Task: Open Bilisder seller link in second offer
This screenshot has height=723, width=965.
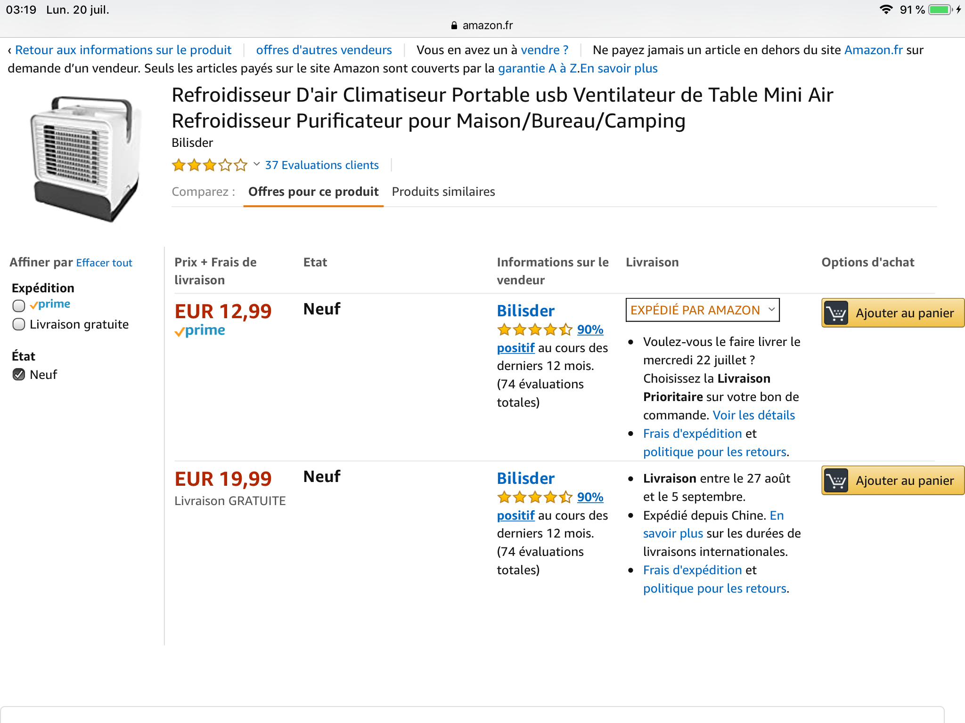Action: (x=525, y=478)
